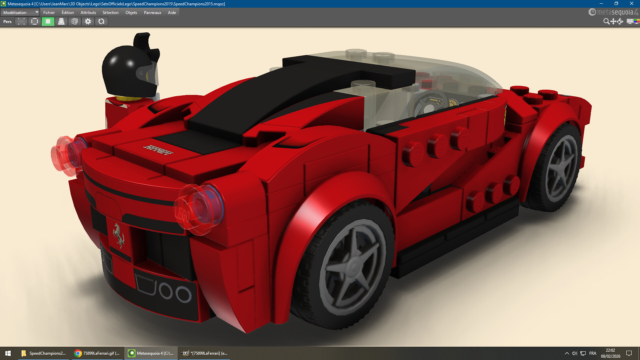The image size is (640, 360).
Task: Click the reset view rotation arrows icon
Action: pos(101,21)
